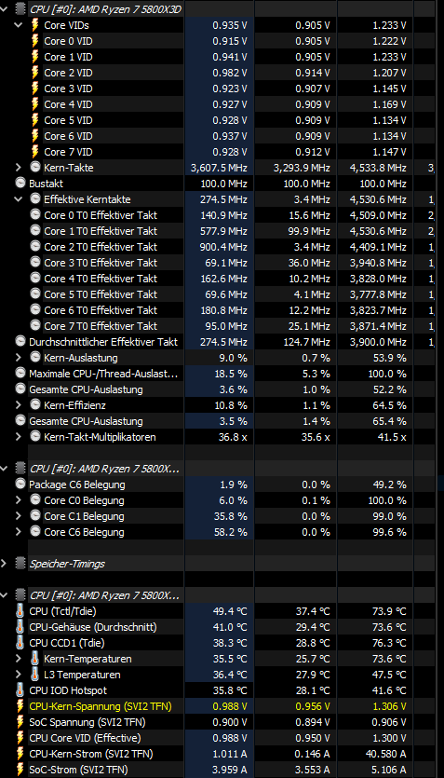This screenshot has width=444, height=778.
Task: Click the lightning icon of Core 5 VID
Action: [34, 120]
